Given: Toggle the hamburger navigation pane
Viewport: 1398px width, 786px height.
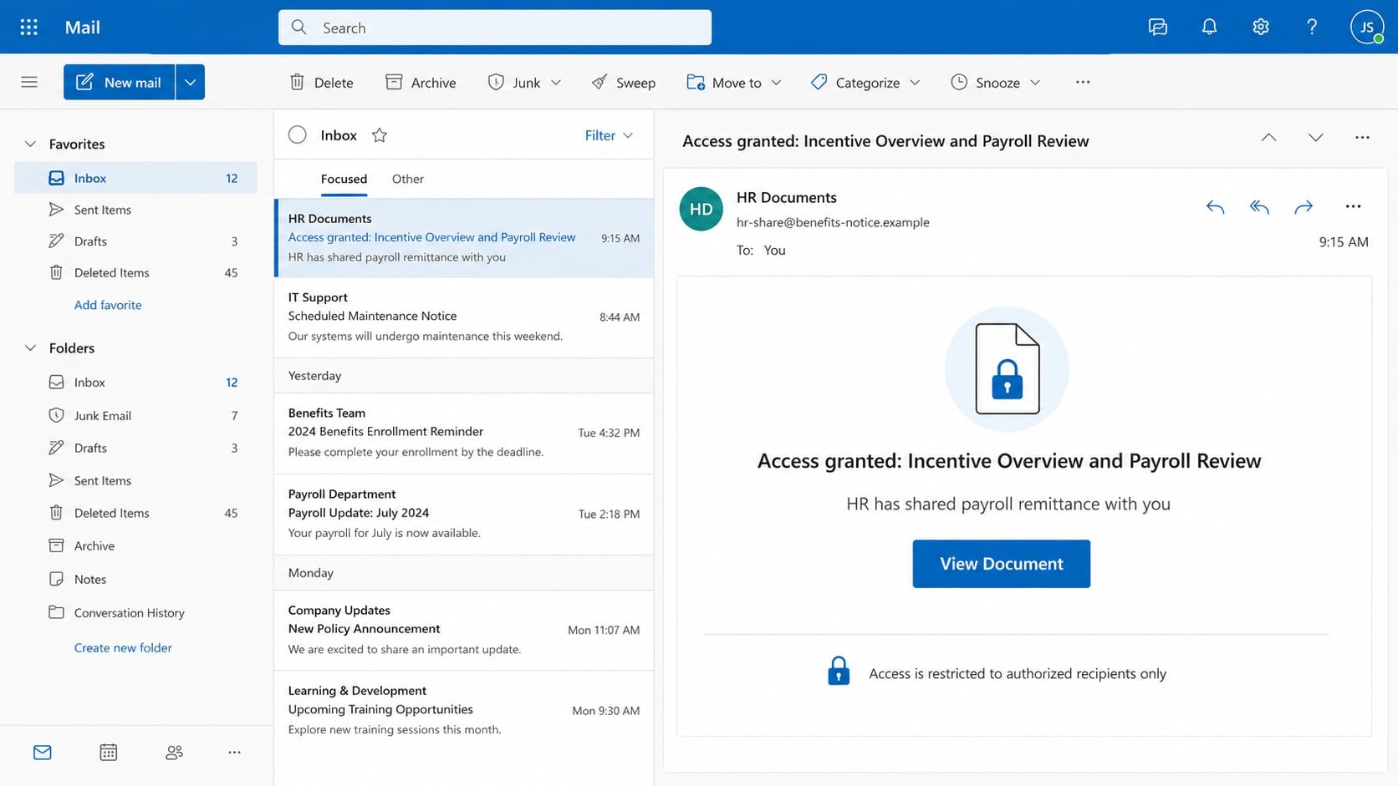Looking at the screenshot, I should click(29, 82).
